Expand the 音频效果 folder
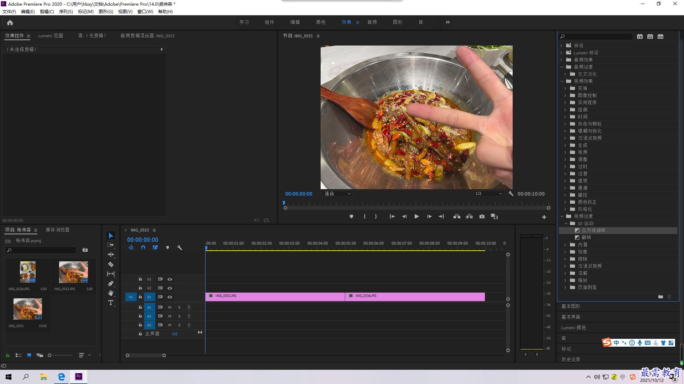Viewport: 684px width, 384px height. [561, 60]
